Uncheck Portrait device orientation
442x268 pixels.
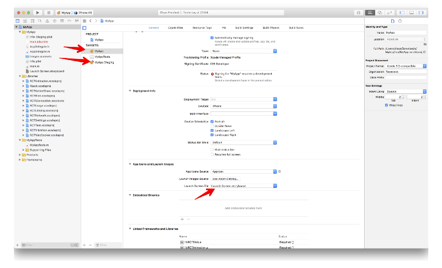[212, 122]
